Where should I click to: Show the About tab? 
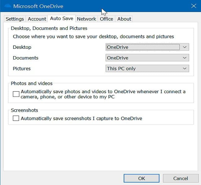pyautogui.click(x=124, y=19)
